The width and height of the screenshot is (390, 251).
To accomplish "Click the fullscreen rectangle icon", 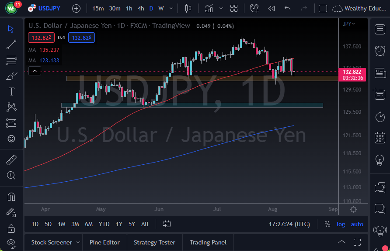I will point(323,9).
